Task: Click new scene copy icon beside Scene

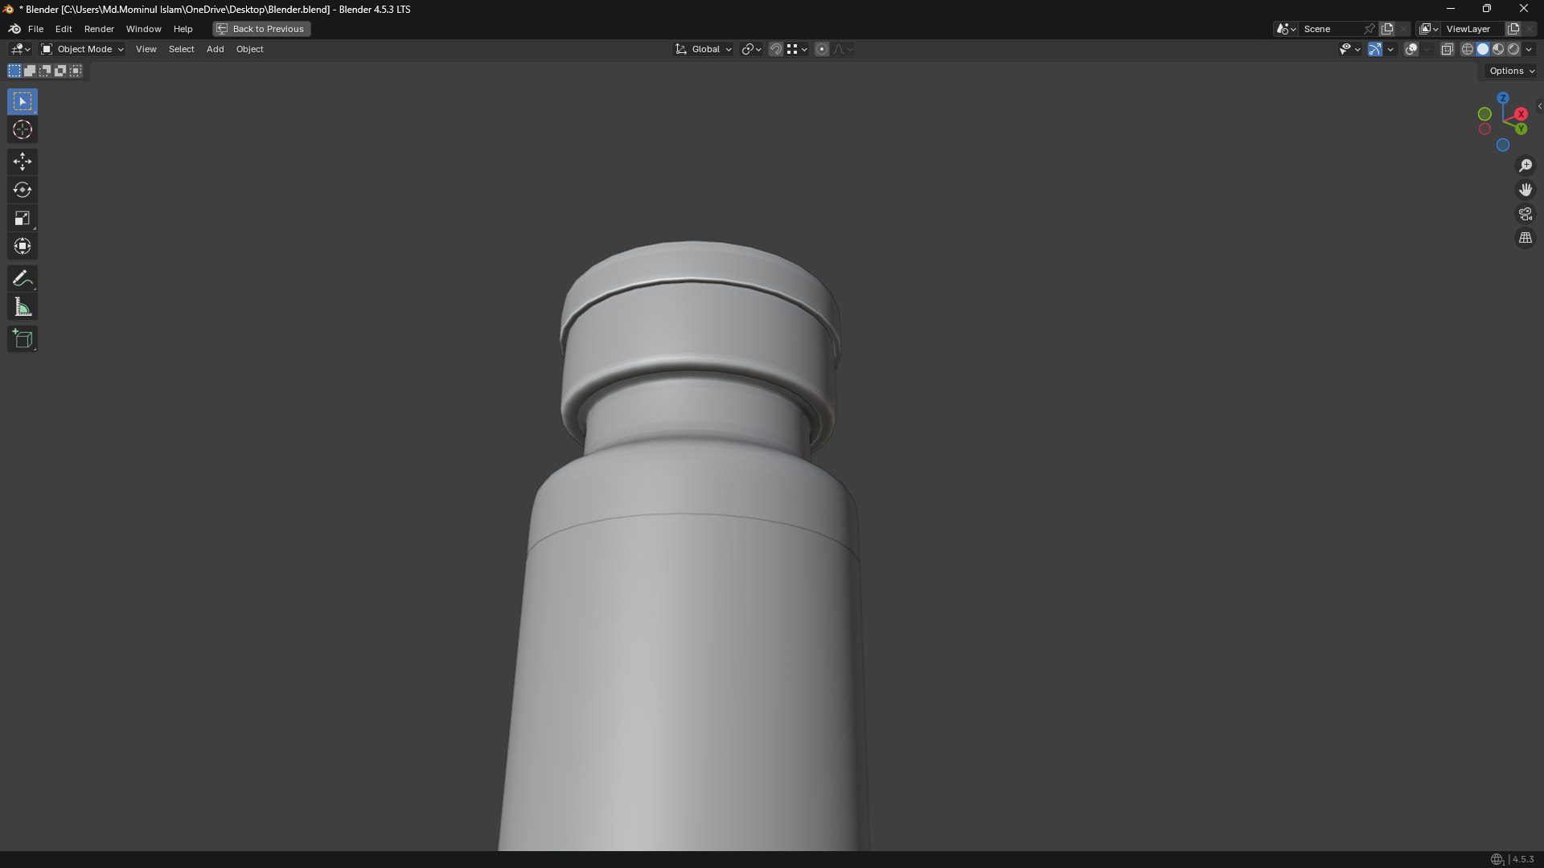Action: point(1387,29)
